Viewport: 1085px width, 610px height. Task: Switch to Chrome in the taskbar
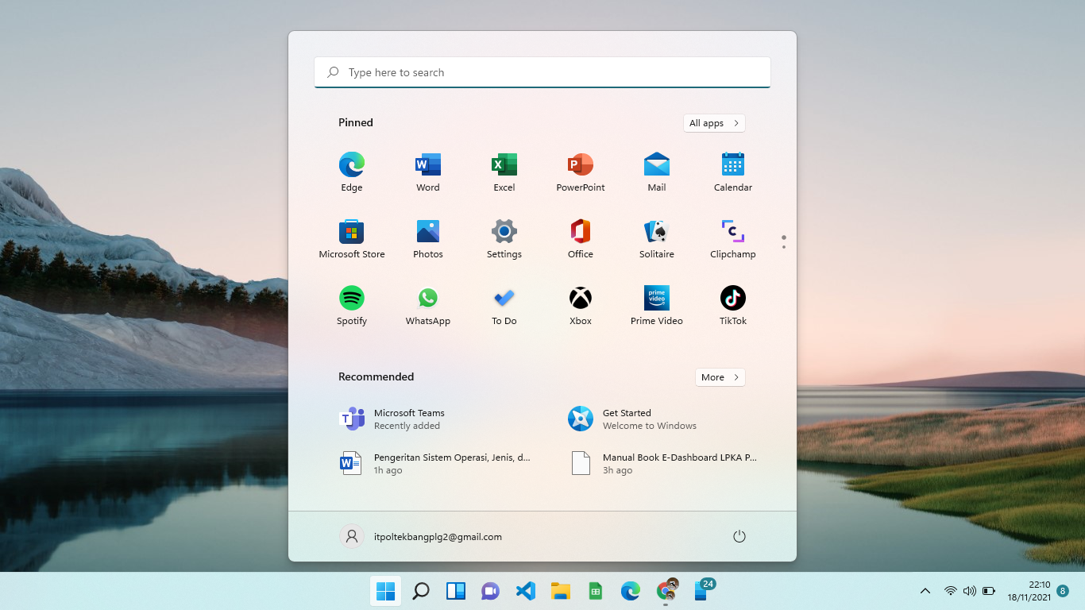click(x=666, y=591)
